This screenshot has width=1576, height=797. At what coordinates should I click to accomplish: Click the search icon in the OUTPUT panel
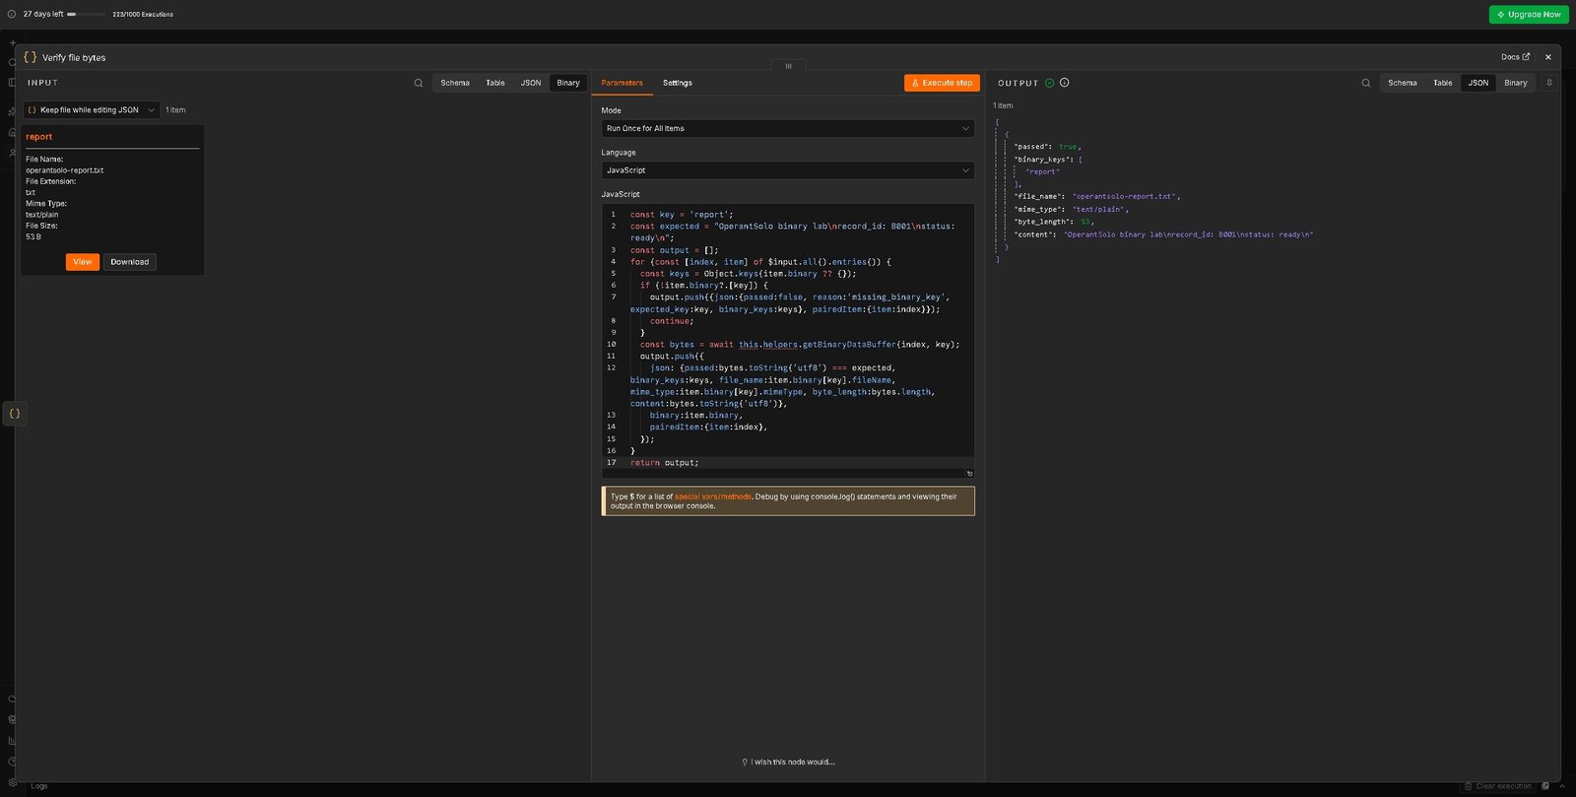pyautogui.click(x=1365, y=83)
